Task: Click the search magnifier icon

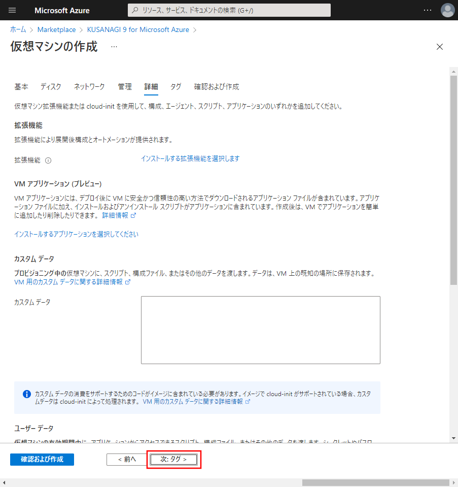Action: point(135,10)
